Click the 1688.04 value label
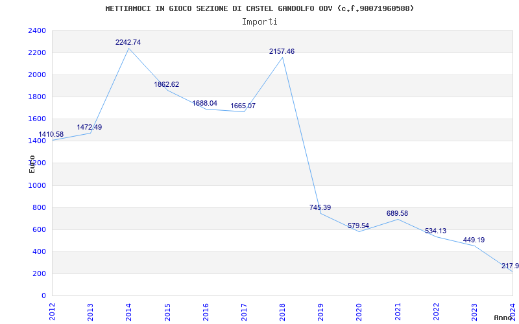 coord(205,104)
